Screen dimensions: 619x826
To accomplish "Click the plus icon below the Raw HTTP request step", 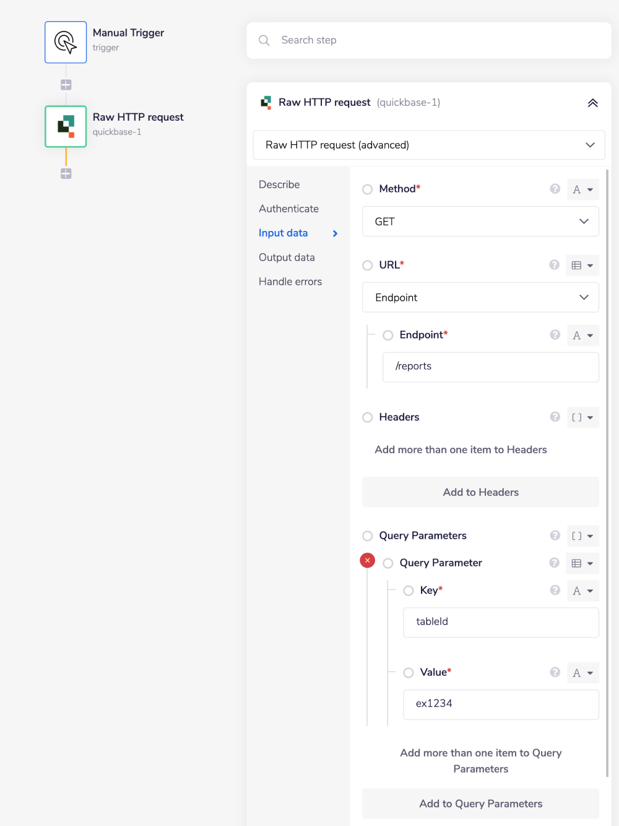I will [66, 173].
